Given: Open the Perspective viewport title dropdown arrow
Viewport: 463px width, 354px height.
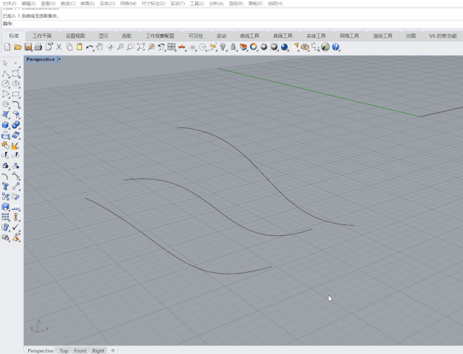Looking at the screenshot, I should point(59,59).
